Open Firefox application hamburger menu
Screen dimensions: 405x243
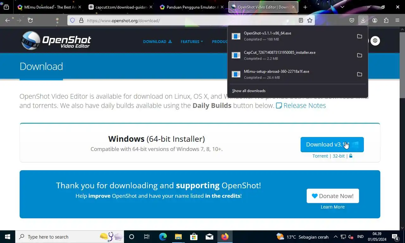397,20
